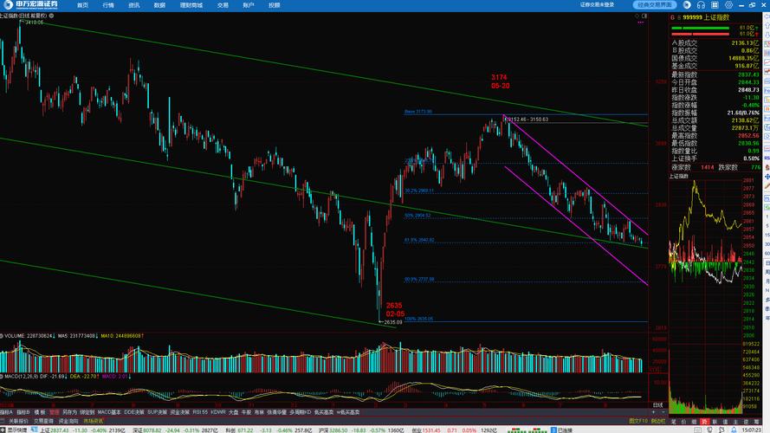The image size is (770, 433).
Task: Click the 证券交易未登录 login link
Action: point(598,5)
